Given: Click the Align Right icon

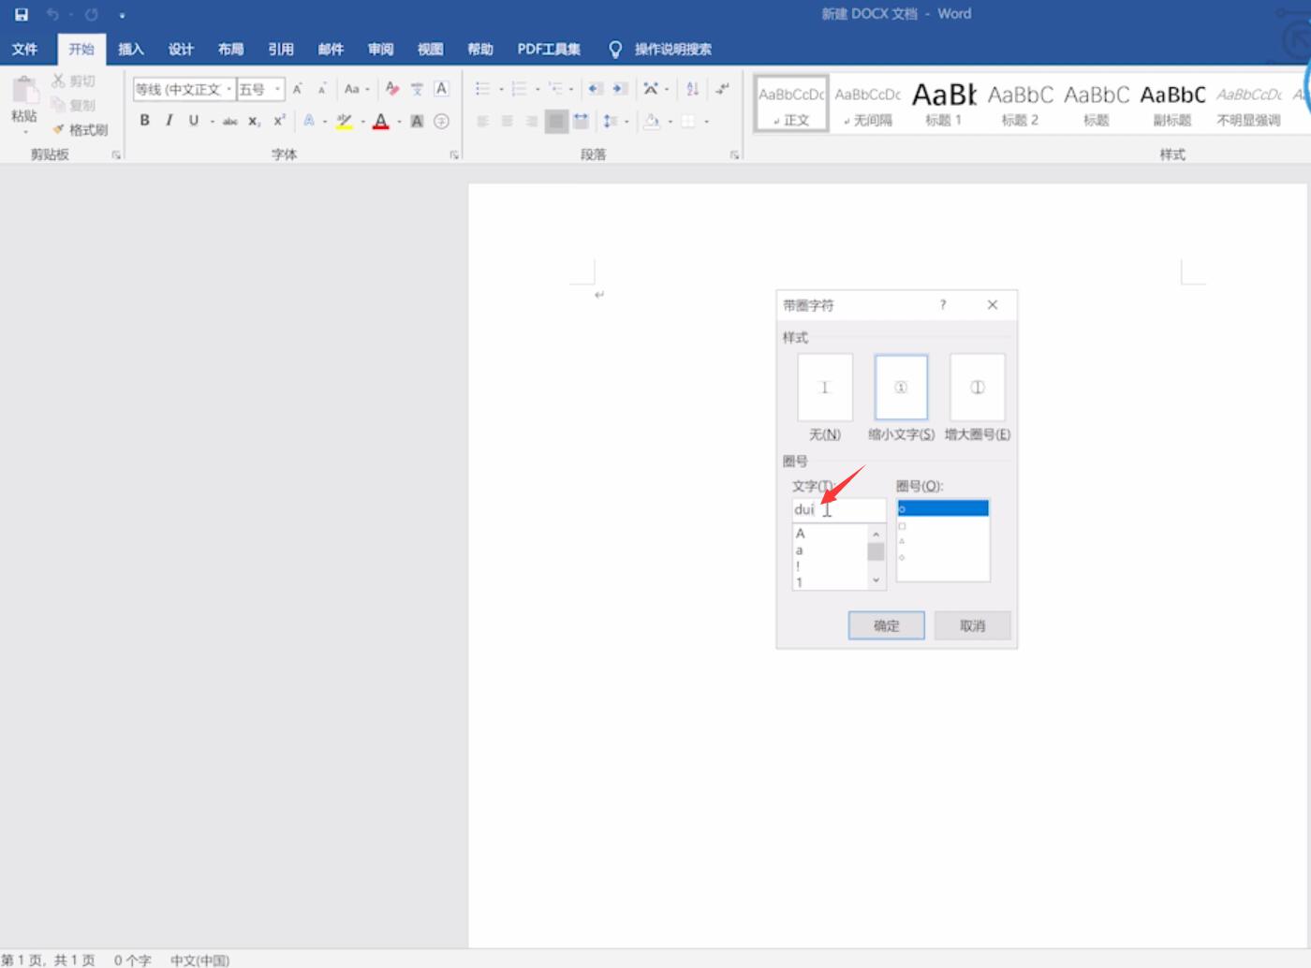Looking at the screenshot, I should [x=532, y=121].
